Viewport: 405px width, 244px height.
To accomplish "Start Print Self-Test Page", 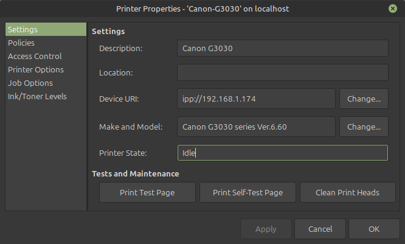I will click(247, 193).
